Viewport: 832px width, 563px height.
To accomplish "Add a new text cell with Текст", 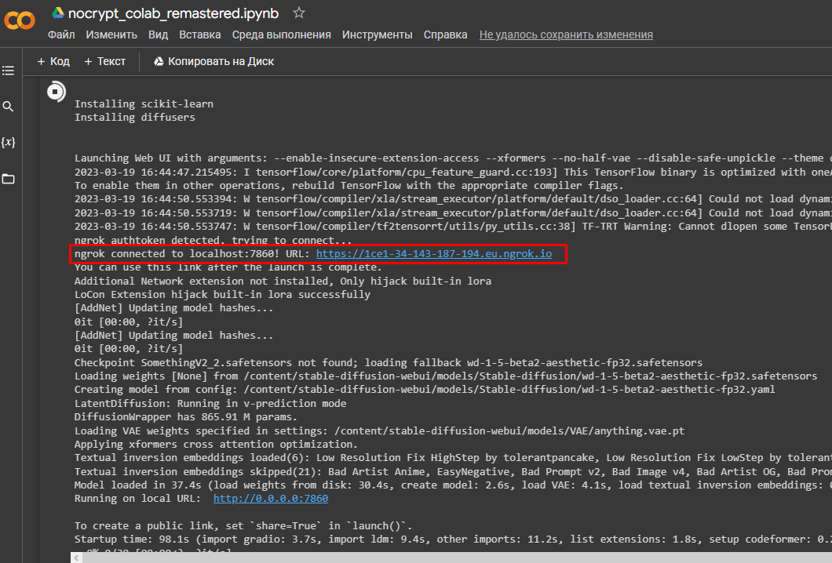I will pos(105,60).
